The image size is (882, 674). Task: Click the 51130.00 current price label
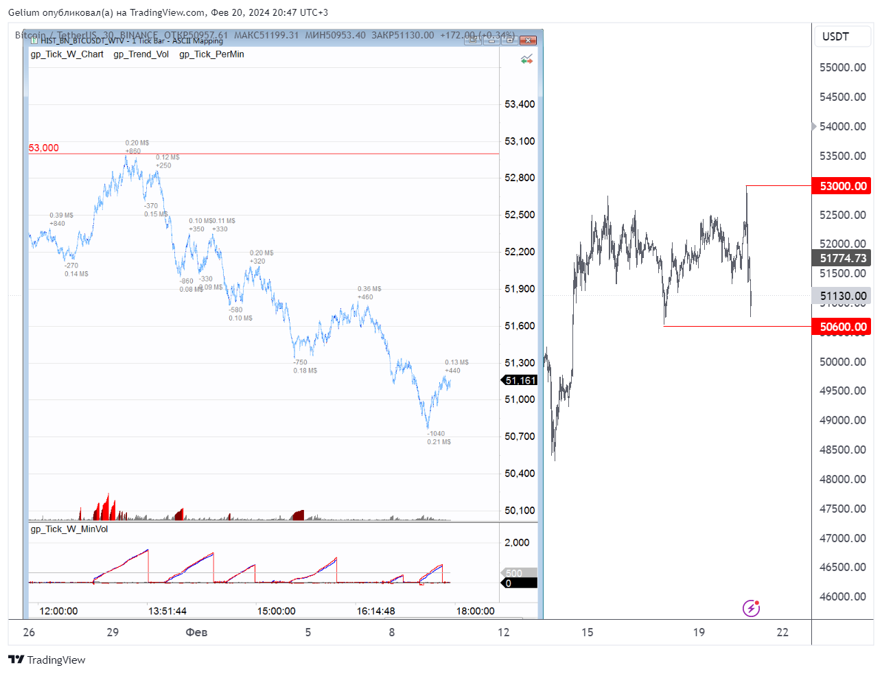(x=842, y=296)
